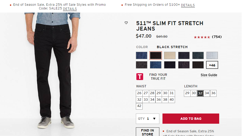Screen dimensions: 250x136
Task: Select the light gray color swatch
Action: point(212,55)
